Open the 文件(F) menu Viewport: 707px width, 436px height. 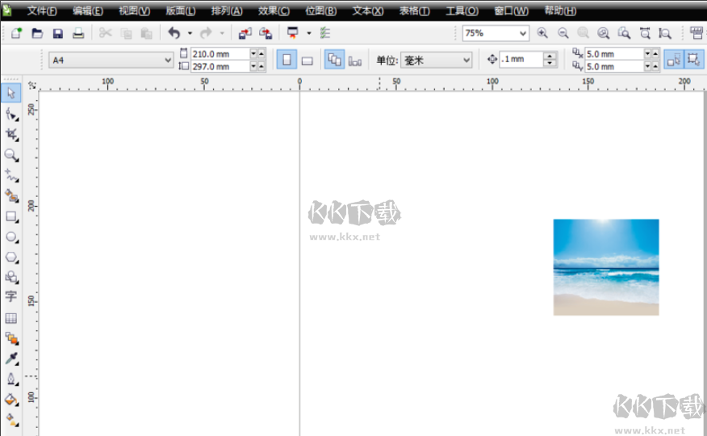[x=42, y=11]
